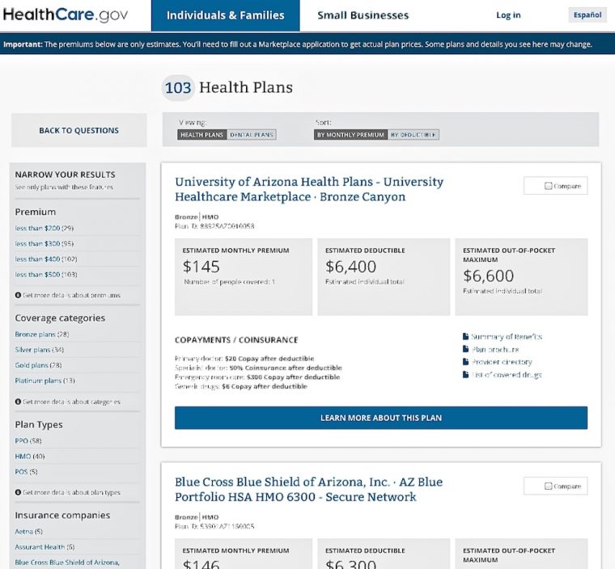Screen dimensions: 615x569
Task: Filter by Assurant Health company
Action: [45, 547]
